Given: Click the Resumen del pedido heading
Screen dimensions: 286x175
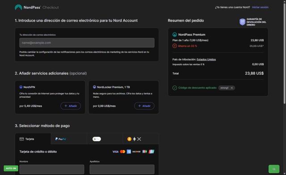Looking at the screenshot, I should pyautogui.click(x=186, y=21).
